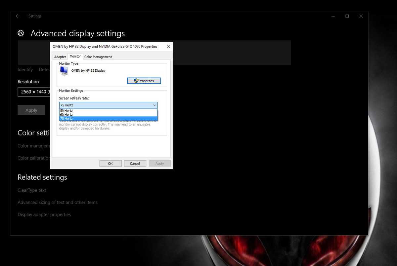
Task: Minimize the Settings window
Action: 333,16
